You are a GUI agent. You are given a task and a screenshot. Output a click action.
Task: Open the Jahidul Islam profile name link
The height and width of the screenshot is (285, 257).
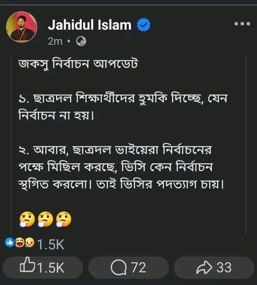coord(89,25)
